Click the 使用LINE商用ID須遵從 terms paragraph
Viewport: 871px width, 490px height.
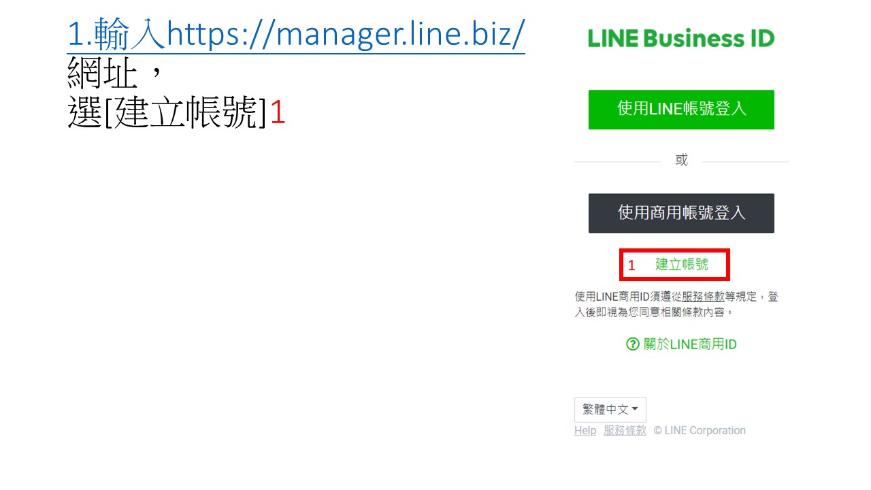pyautogui.click(x=676, y=304)
